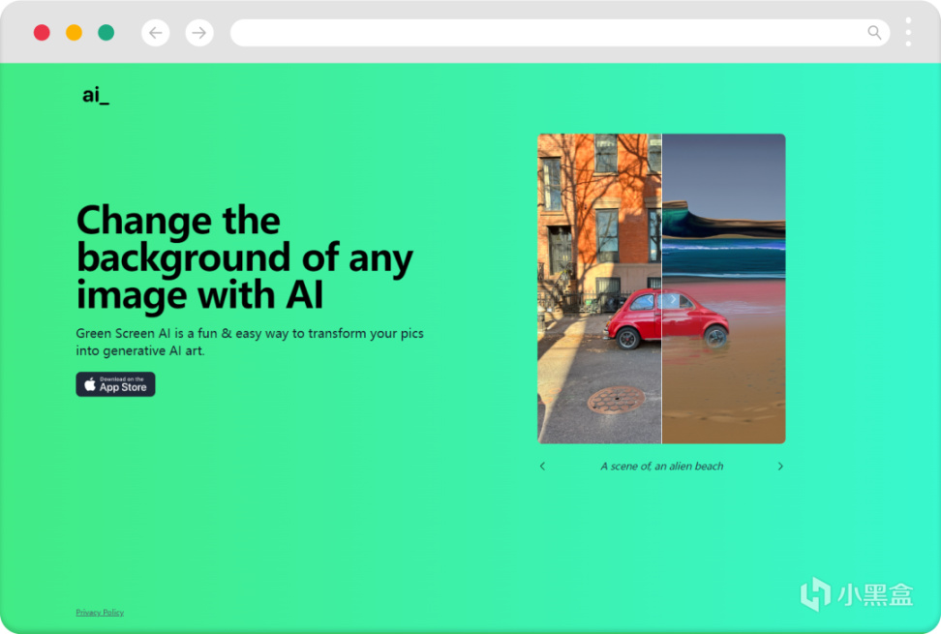Download the app via App Store badge
Viewport: 941px width, 634px height.
pos(115,384)
